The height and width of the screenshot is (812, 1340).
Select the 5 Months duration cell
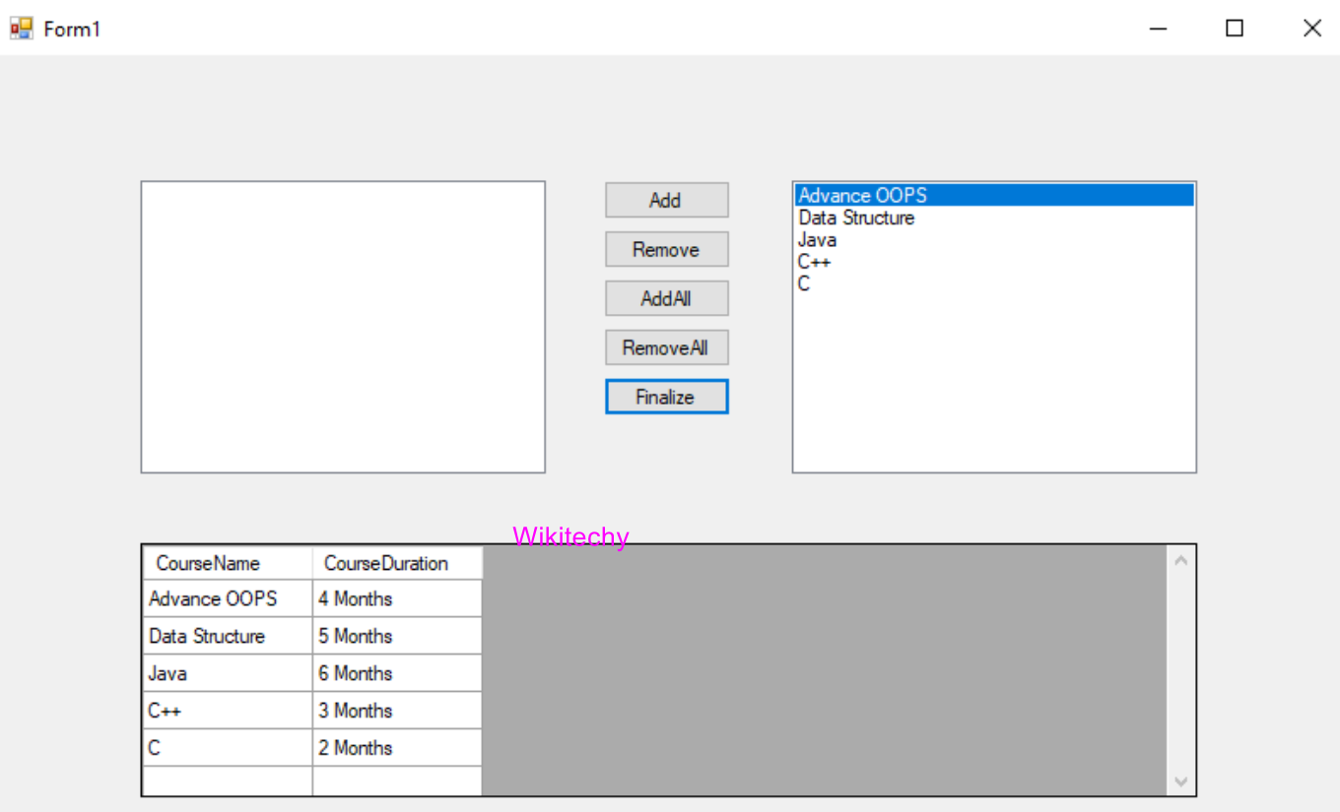397,636
